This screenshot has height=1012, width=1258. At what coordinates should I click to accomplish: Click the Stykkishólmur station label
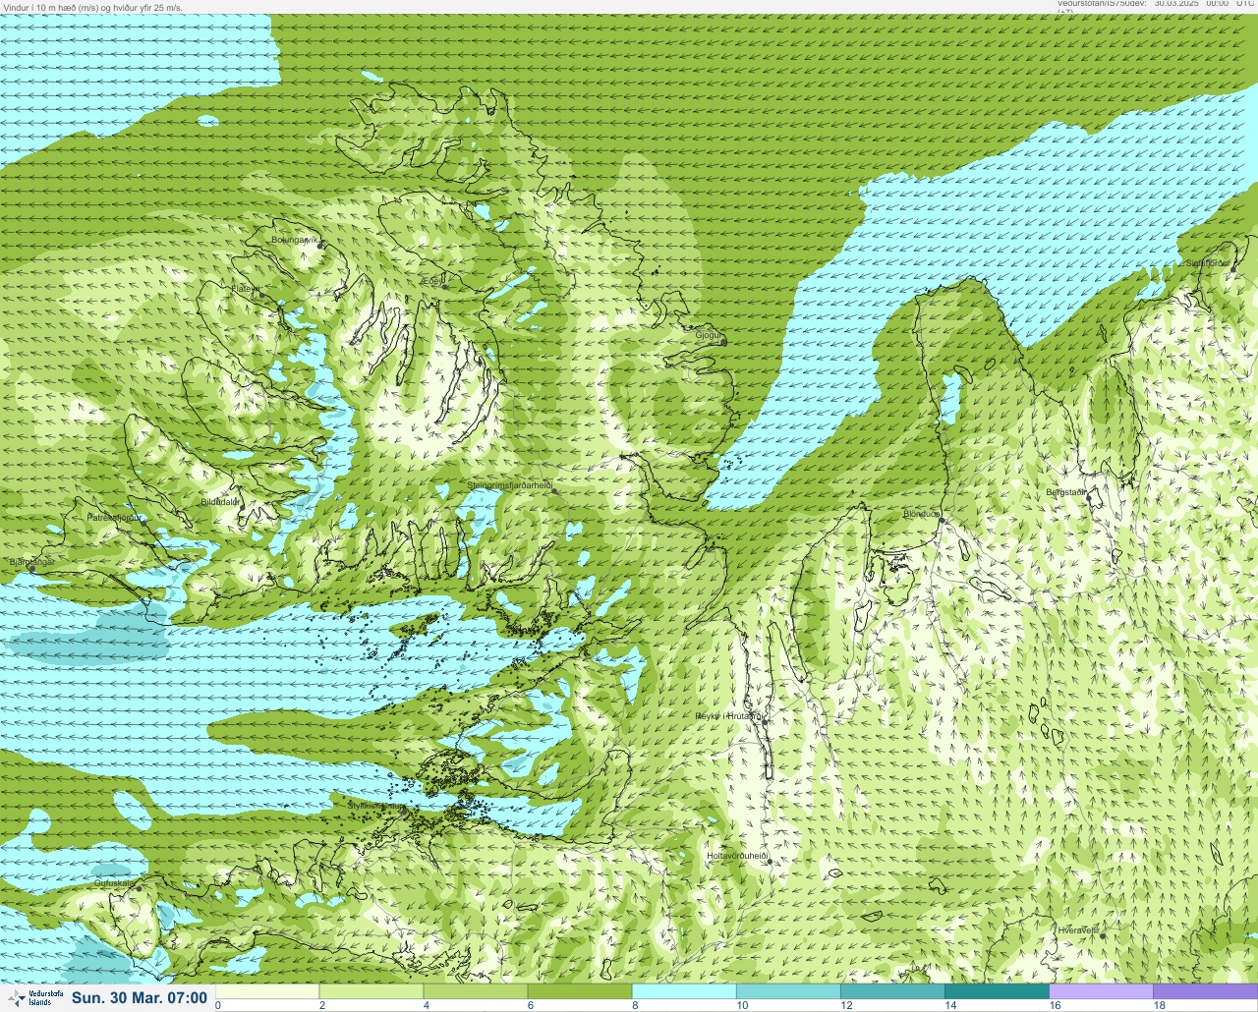375,806
